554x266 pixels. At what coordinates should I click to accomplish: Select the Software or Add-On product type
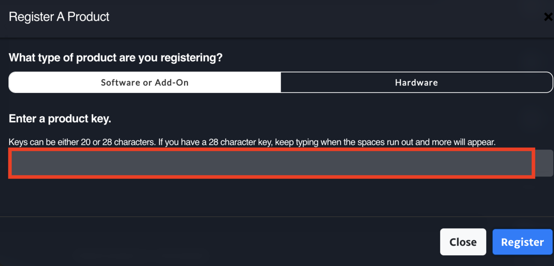[x=145, y=83]
